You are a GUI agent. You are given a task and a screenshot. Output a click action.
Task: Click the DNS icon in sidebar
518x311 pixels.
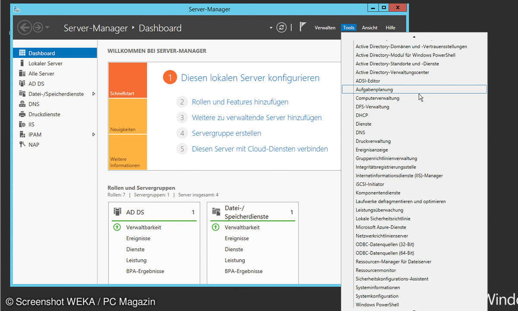[22, 104]
